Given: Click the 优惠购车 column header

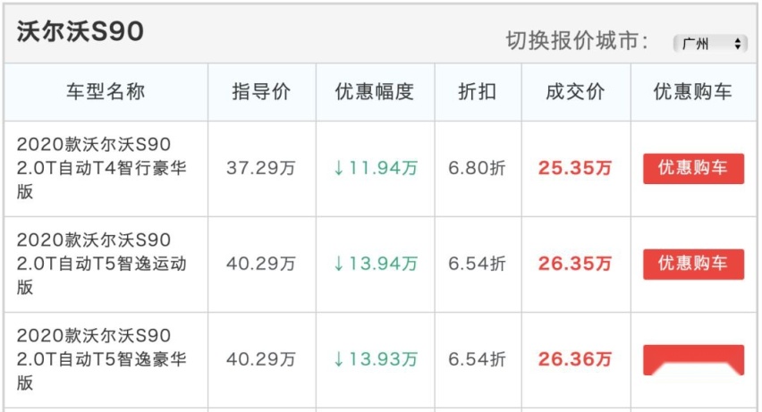Looking at the screenshot, I should click(x=693, y=91).
